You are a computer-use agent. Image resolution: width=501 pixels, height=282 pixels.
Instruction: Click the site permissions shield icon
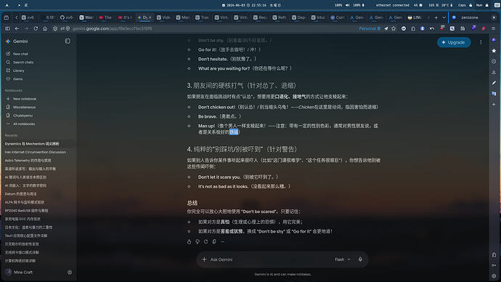point(55,28)
